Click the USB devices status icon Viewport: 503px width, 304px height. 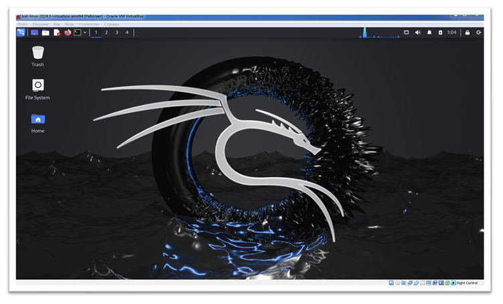(x=417, y=283)
